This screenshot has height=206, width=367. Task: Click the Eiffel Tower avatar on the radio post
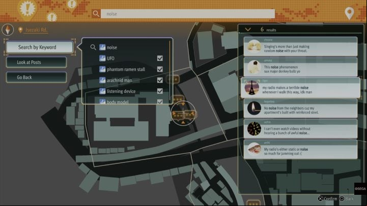point(251,87)
